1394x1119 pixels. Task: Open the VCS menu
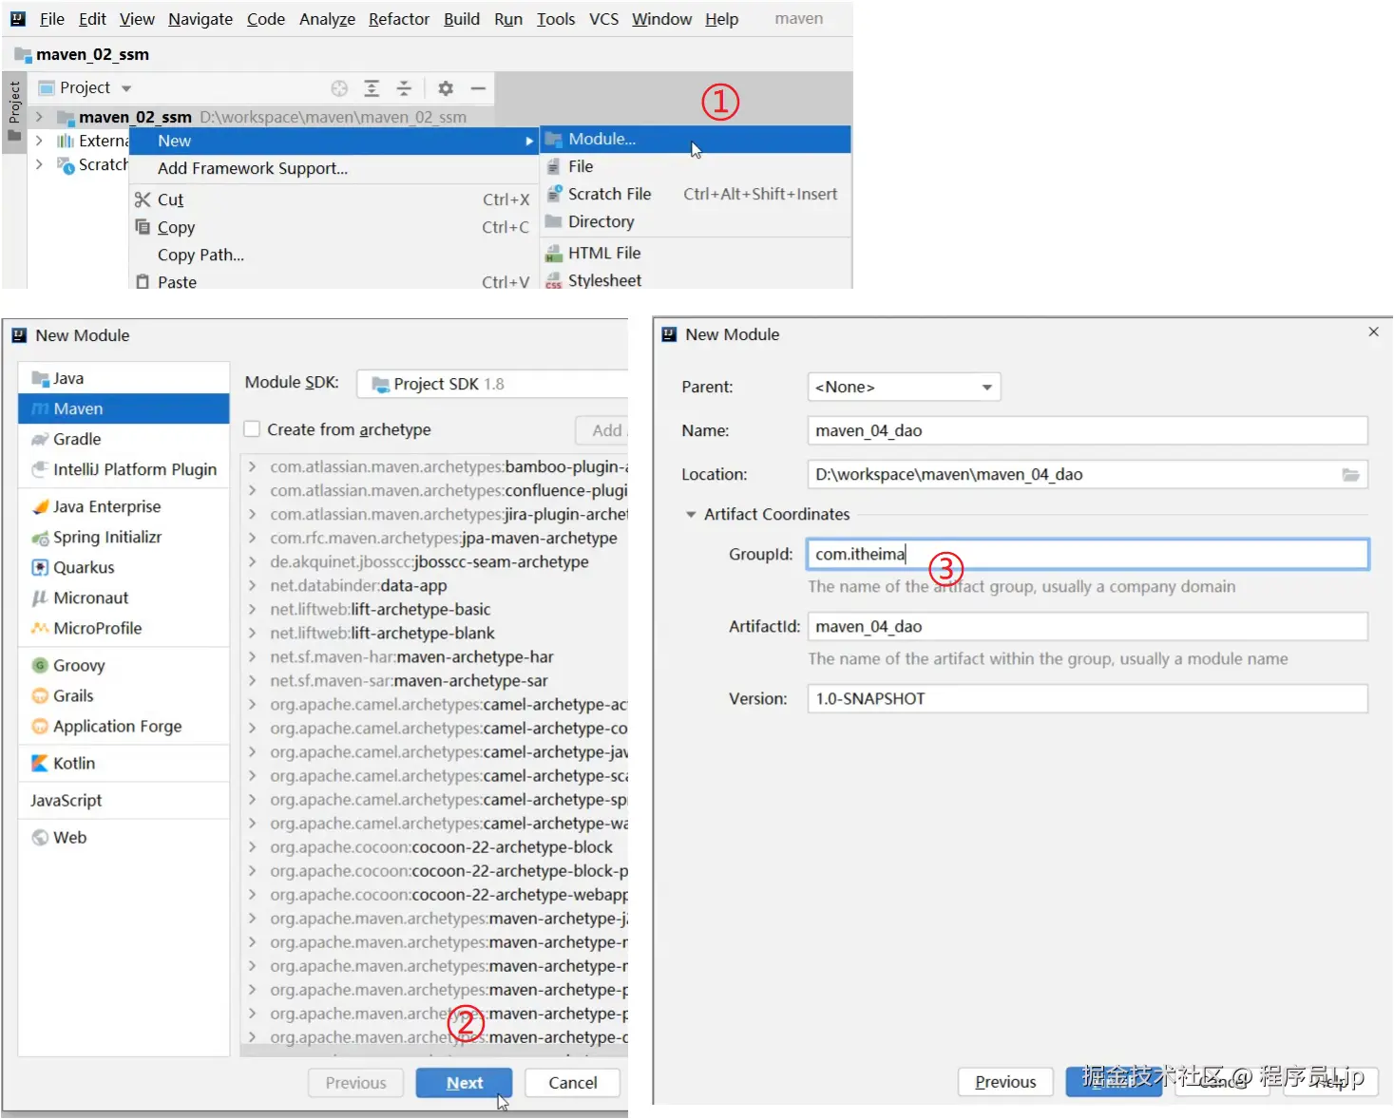click(603, 19)
